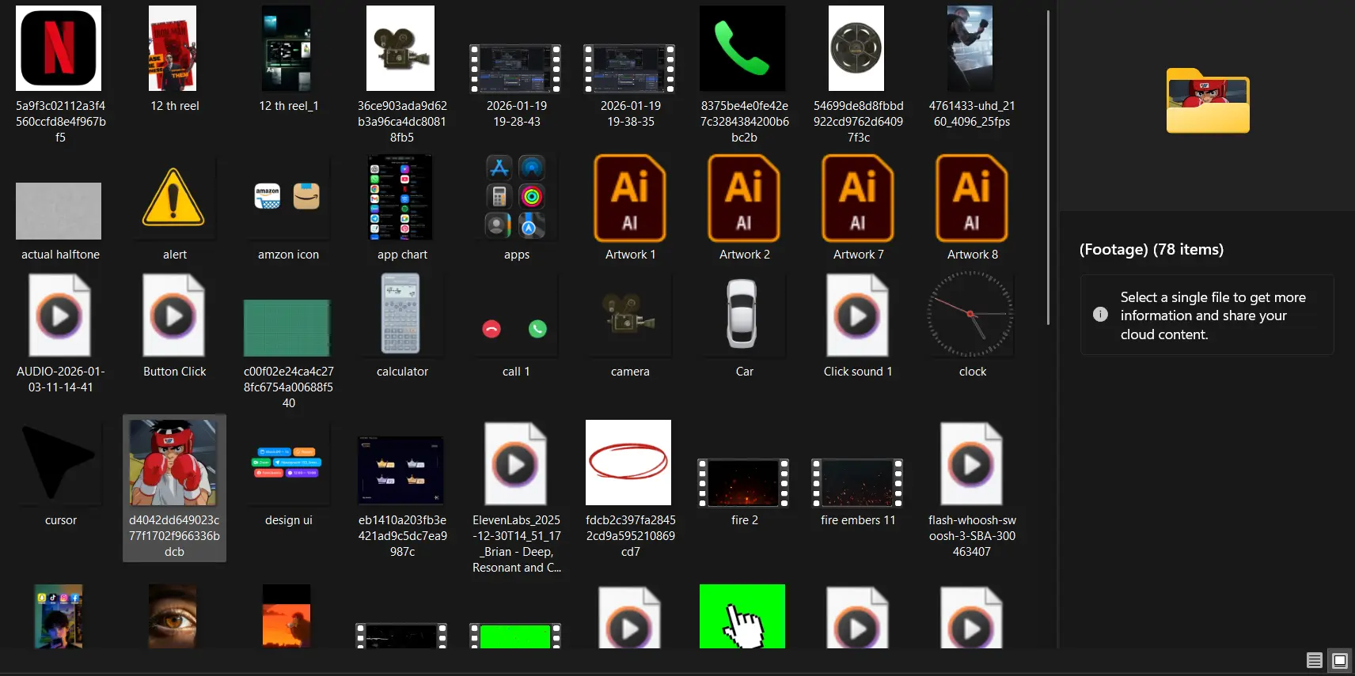Select the fire 2 video thumbnail
Viewport: 1355px width, 676px height.
(x=743, y=482)
